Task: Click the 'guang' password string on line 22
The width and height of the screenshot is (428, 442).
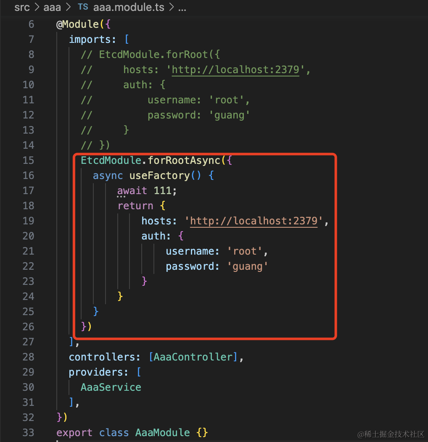Action: point(251,266)
